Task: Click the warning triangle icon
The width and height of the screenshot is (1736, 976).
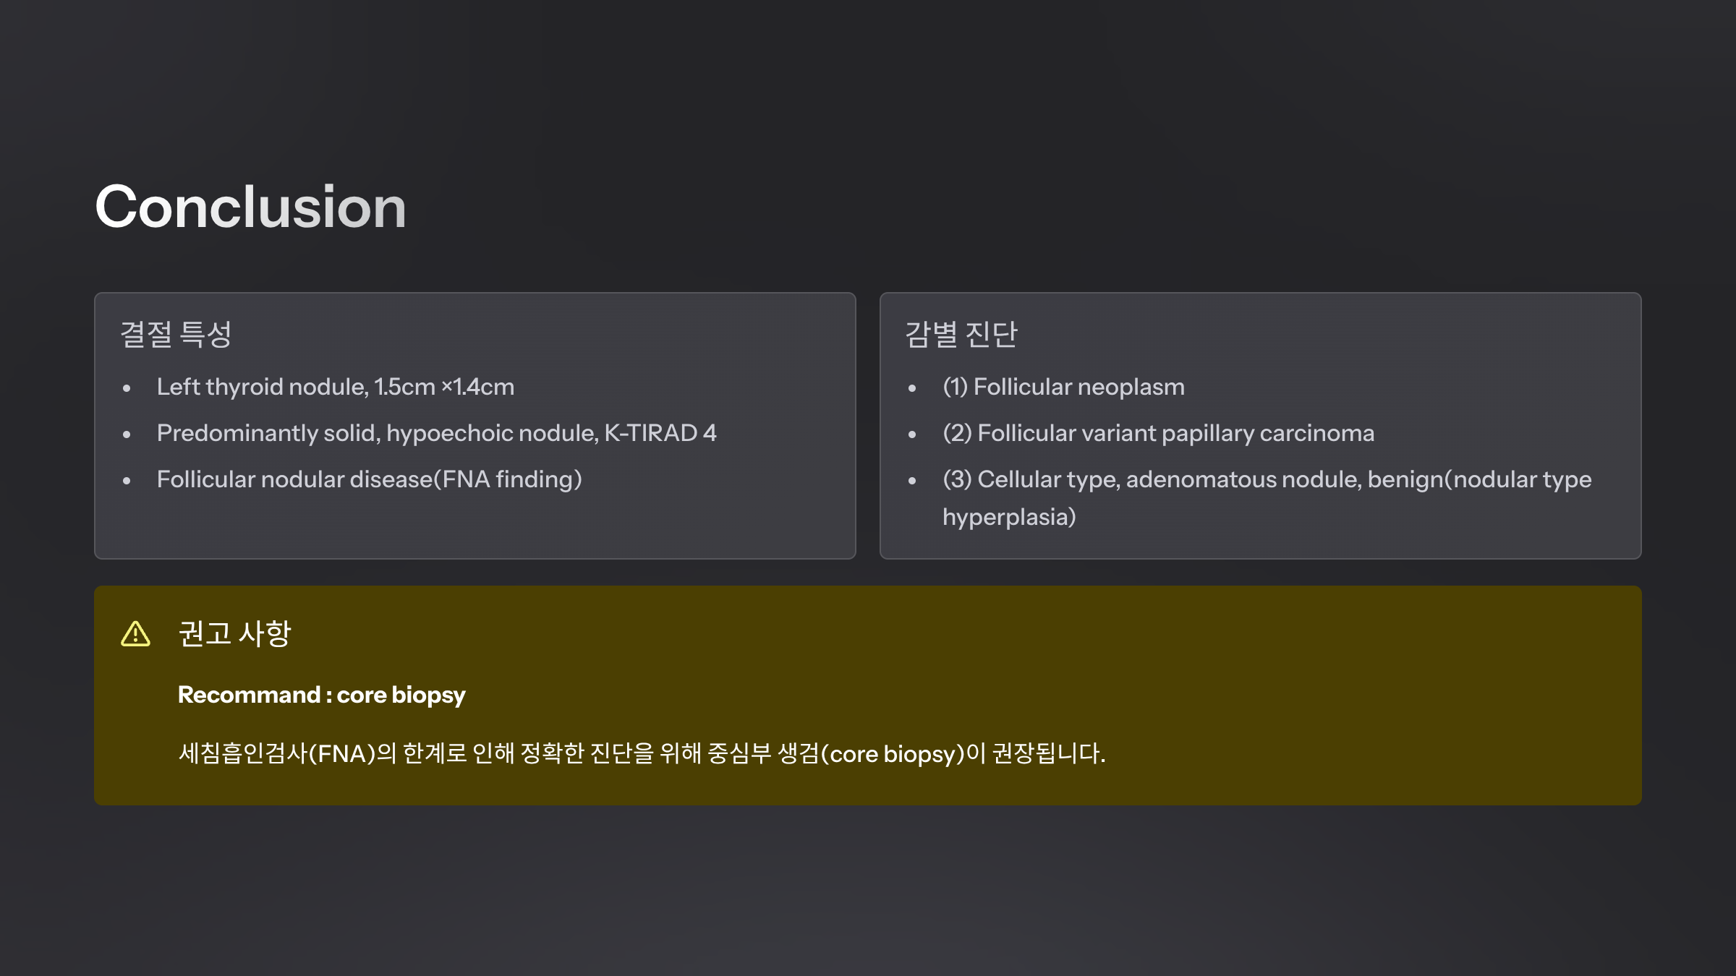Action: click(x=135, y=634)
